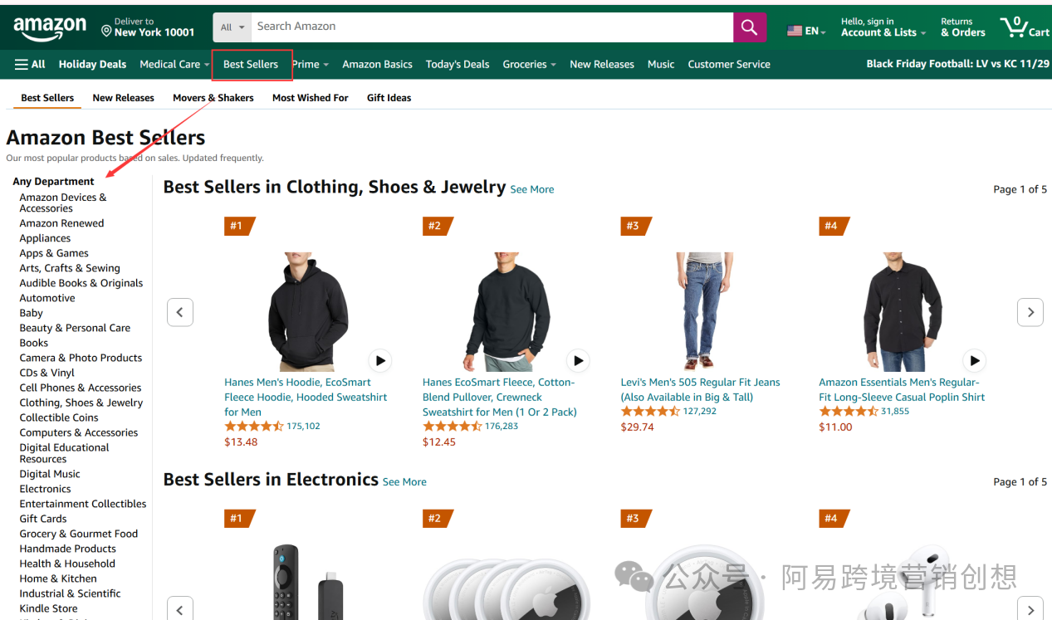Open Levi's Men's 505 Regular Fit Jeans link

700,389
